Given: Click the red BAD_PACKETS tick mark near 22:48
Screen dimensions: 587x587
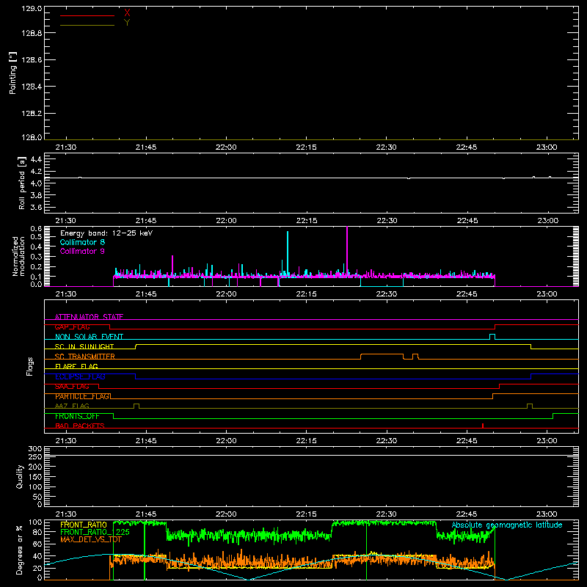Looking at the screenshot, I should (483, 426).
